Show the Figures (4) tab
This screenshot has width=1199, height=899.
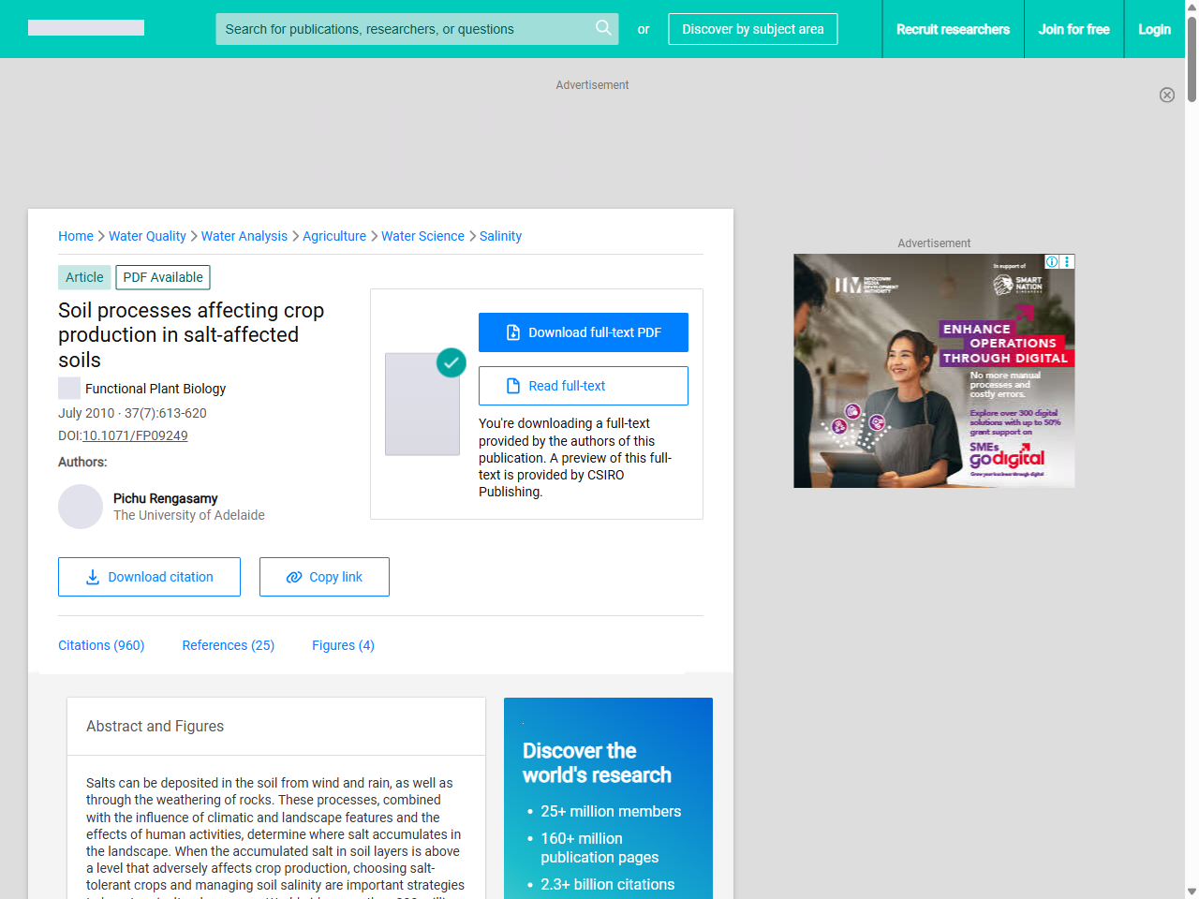tap(343, 645)
